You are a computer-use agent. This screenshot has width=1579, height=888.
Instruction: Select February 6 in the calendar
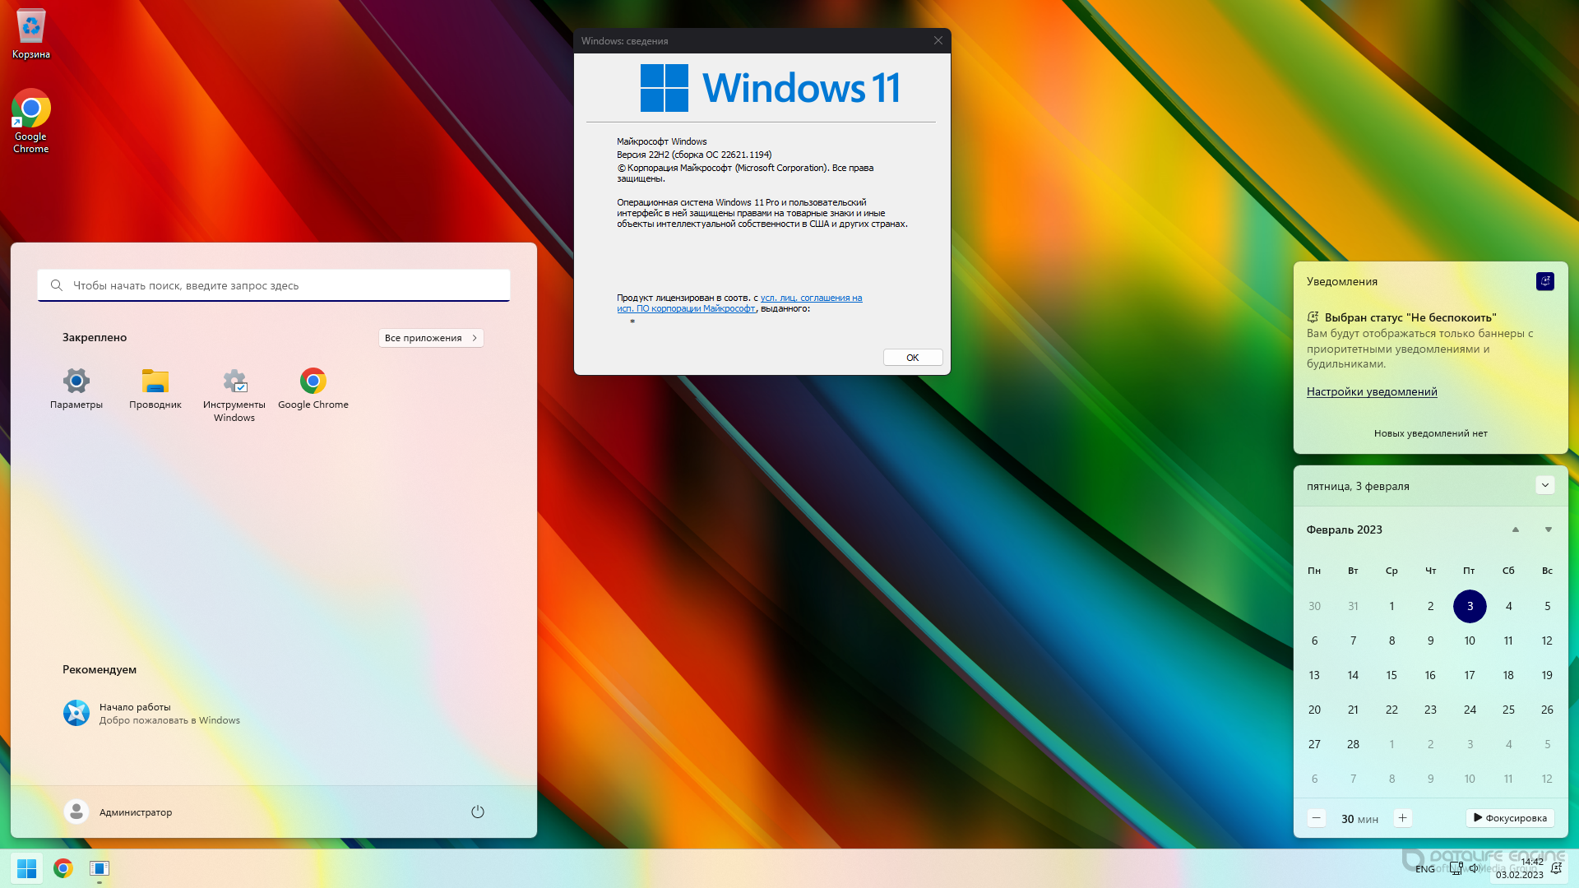1314,641
